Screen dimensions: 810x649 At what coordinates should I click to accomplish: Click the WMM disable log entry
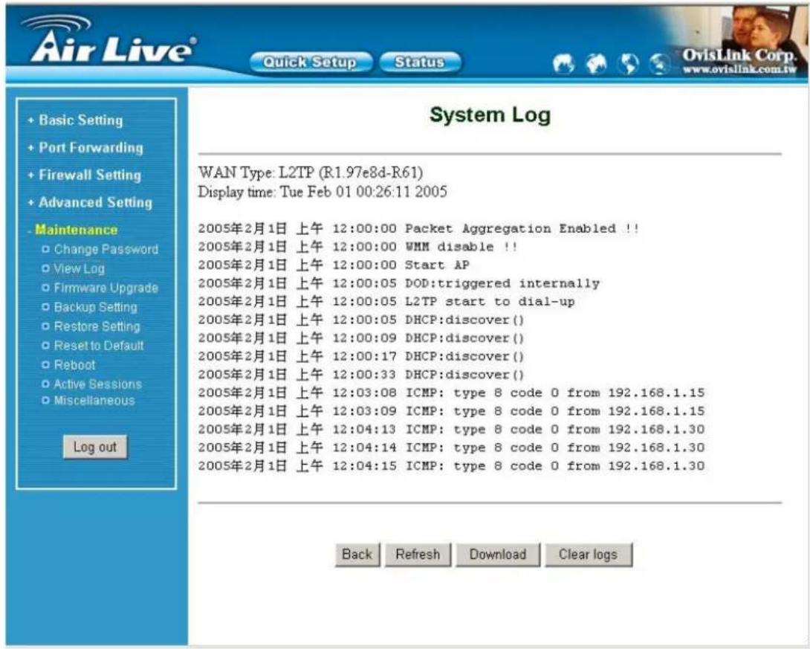click(x=357, y=247)
